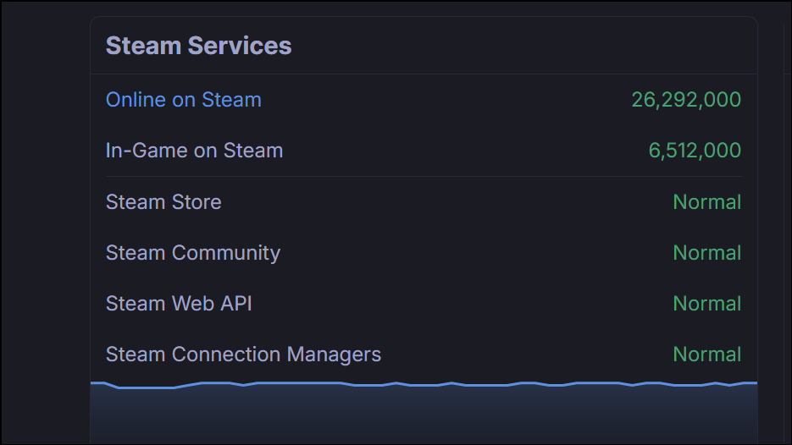Click Steam Store's Normal status
This screenshot has height=445, width=792.
coord(707,202)
